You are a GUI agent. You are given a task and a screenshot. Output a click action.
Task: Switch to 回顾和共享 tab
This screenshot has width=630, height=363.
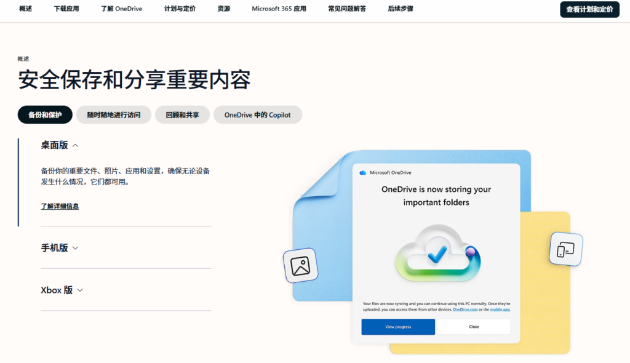coord(182,114)
